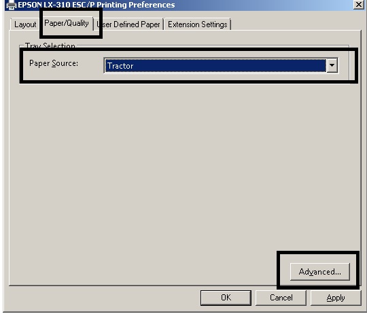The image size is (367, 314).
Task: Click the highlighted Tractor value field
Action: (x=215, y=65)
